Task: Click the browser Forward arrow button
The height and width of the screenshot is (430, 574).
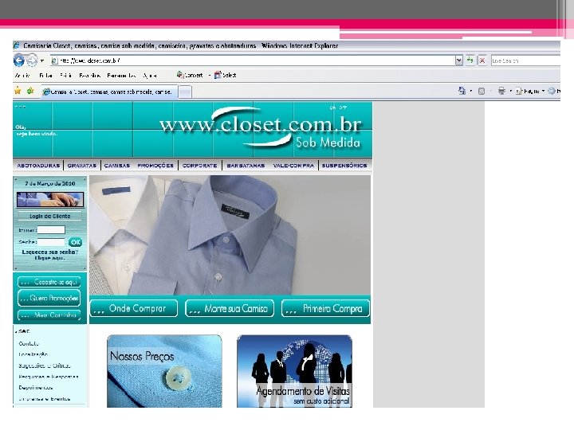Action: (x=32, y=61)
